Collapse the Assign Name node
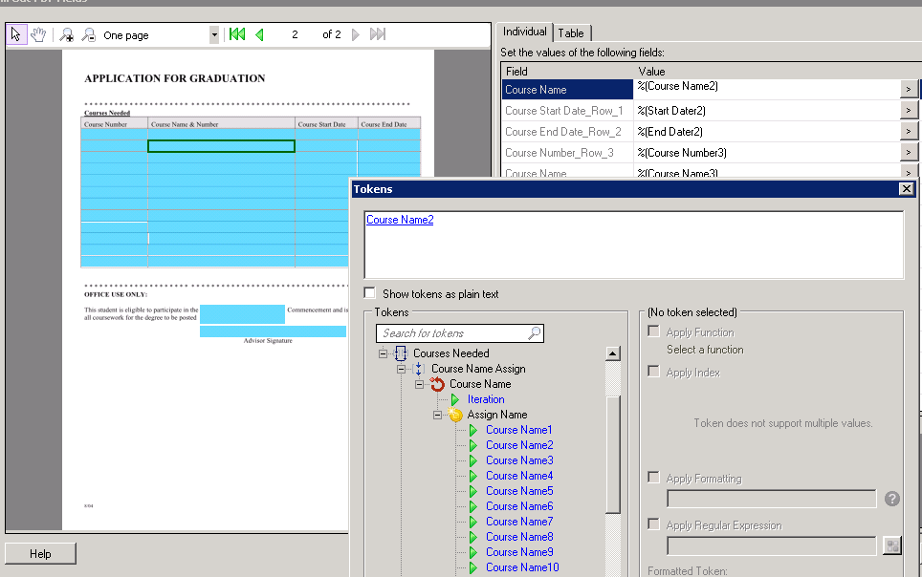The width and height of the screenshot is (922, 577). coord(437,415)
